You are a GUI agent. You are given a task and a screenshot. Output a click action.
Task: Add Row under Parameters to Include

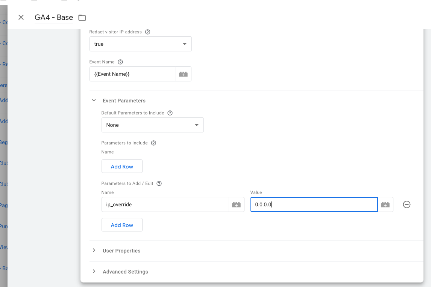[x=122, y=167]
